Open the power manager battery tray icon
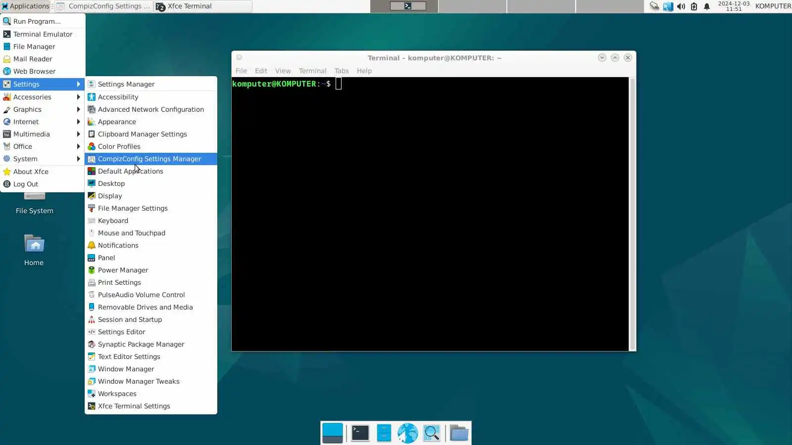This screenshot has width=792, height=445. 694,6
